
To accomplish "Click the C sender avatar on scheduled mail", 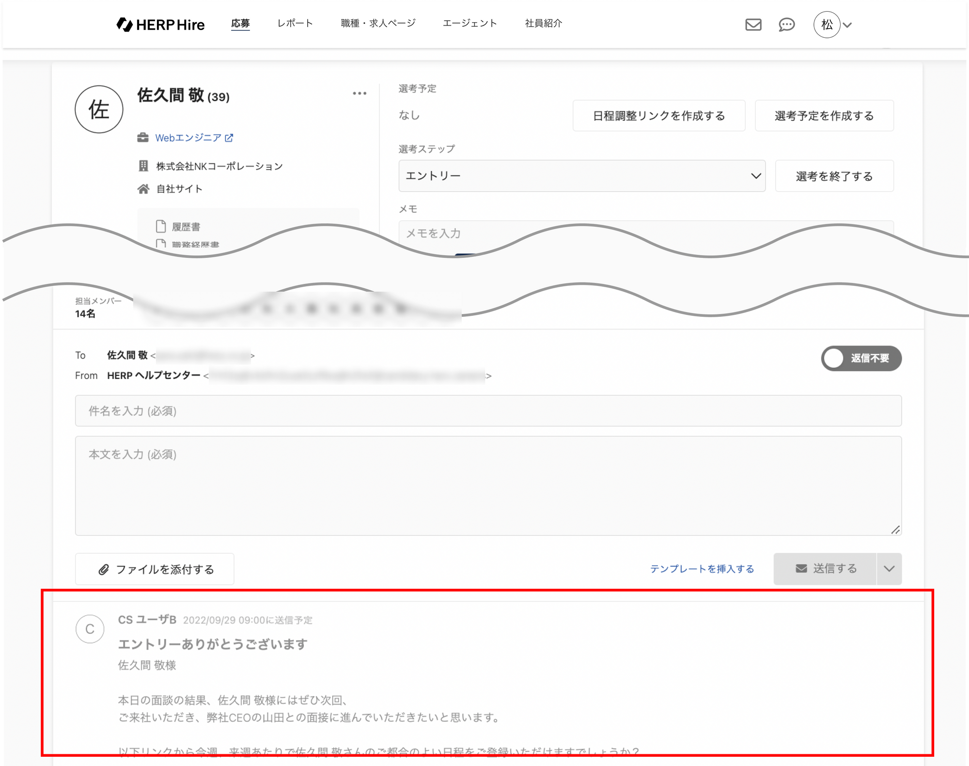I will (90, 629).
